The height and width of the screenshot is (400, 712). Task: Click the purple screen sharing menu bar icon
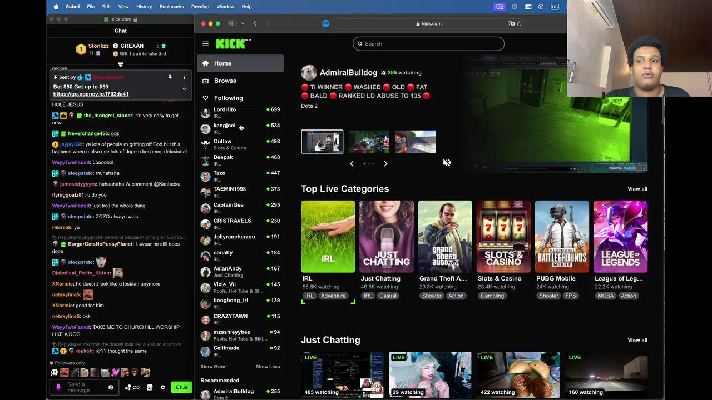pyautogui.click(x=500, y=7)
